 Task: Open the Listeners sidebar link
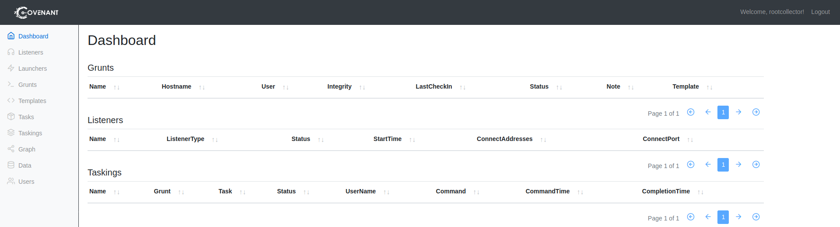coord(25,52)
